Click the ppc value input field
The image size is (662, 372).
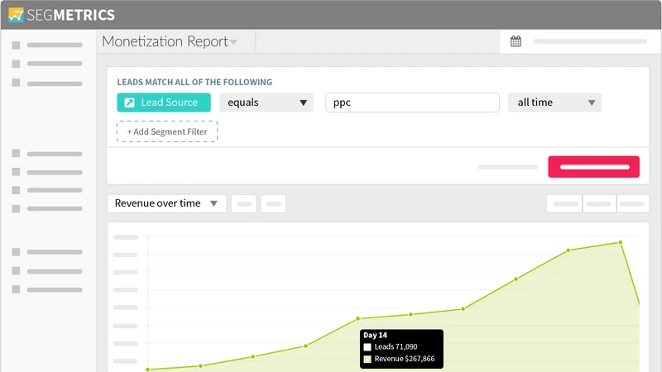pyautogui.click(x=412, y=103)
